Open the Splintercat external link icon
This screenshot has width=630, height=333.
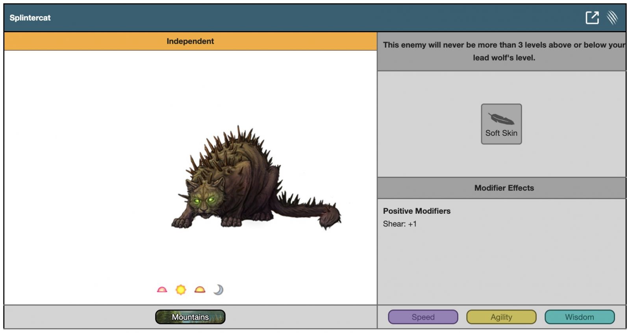point(592,18)
